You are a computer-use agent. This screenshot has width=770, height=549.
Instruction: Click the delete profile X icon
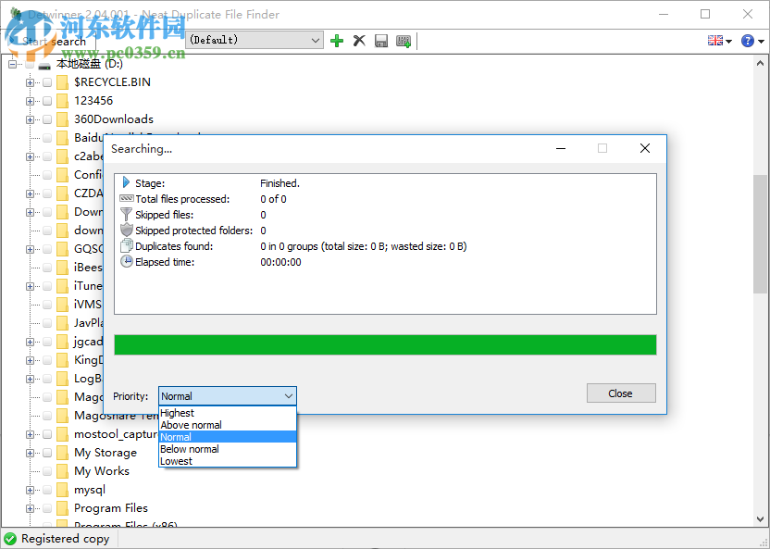coord(359,41)
